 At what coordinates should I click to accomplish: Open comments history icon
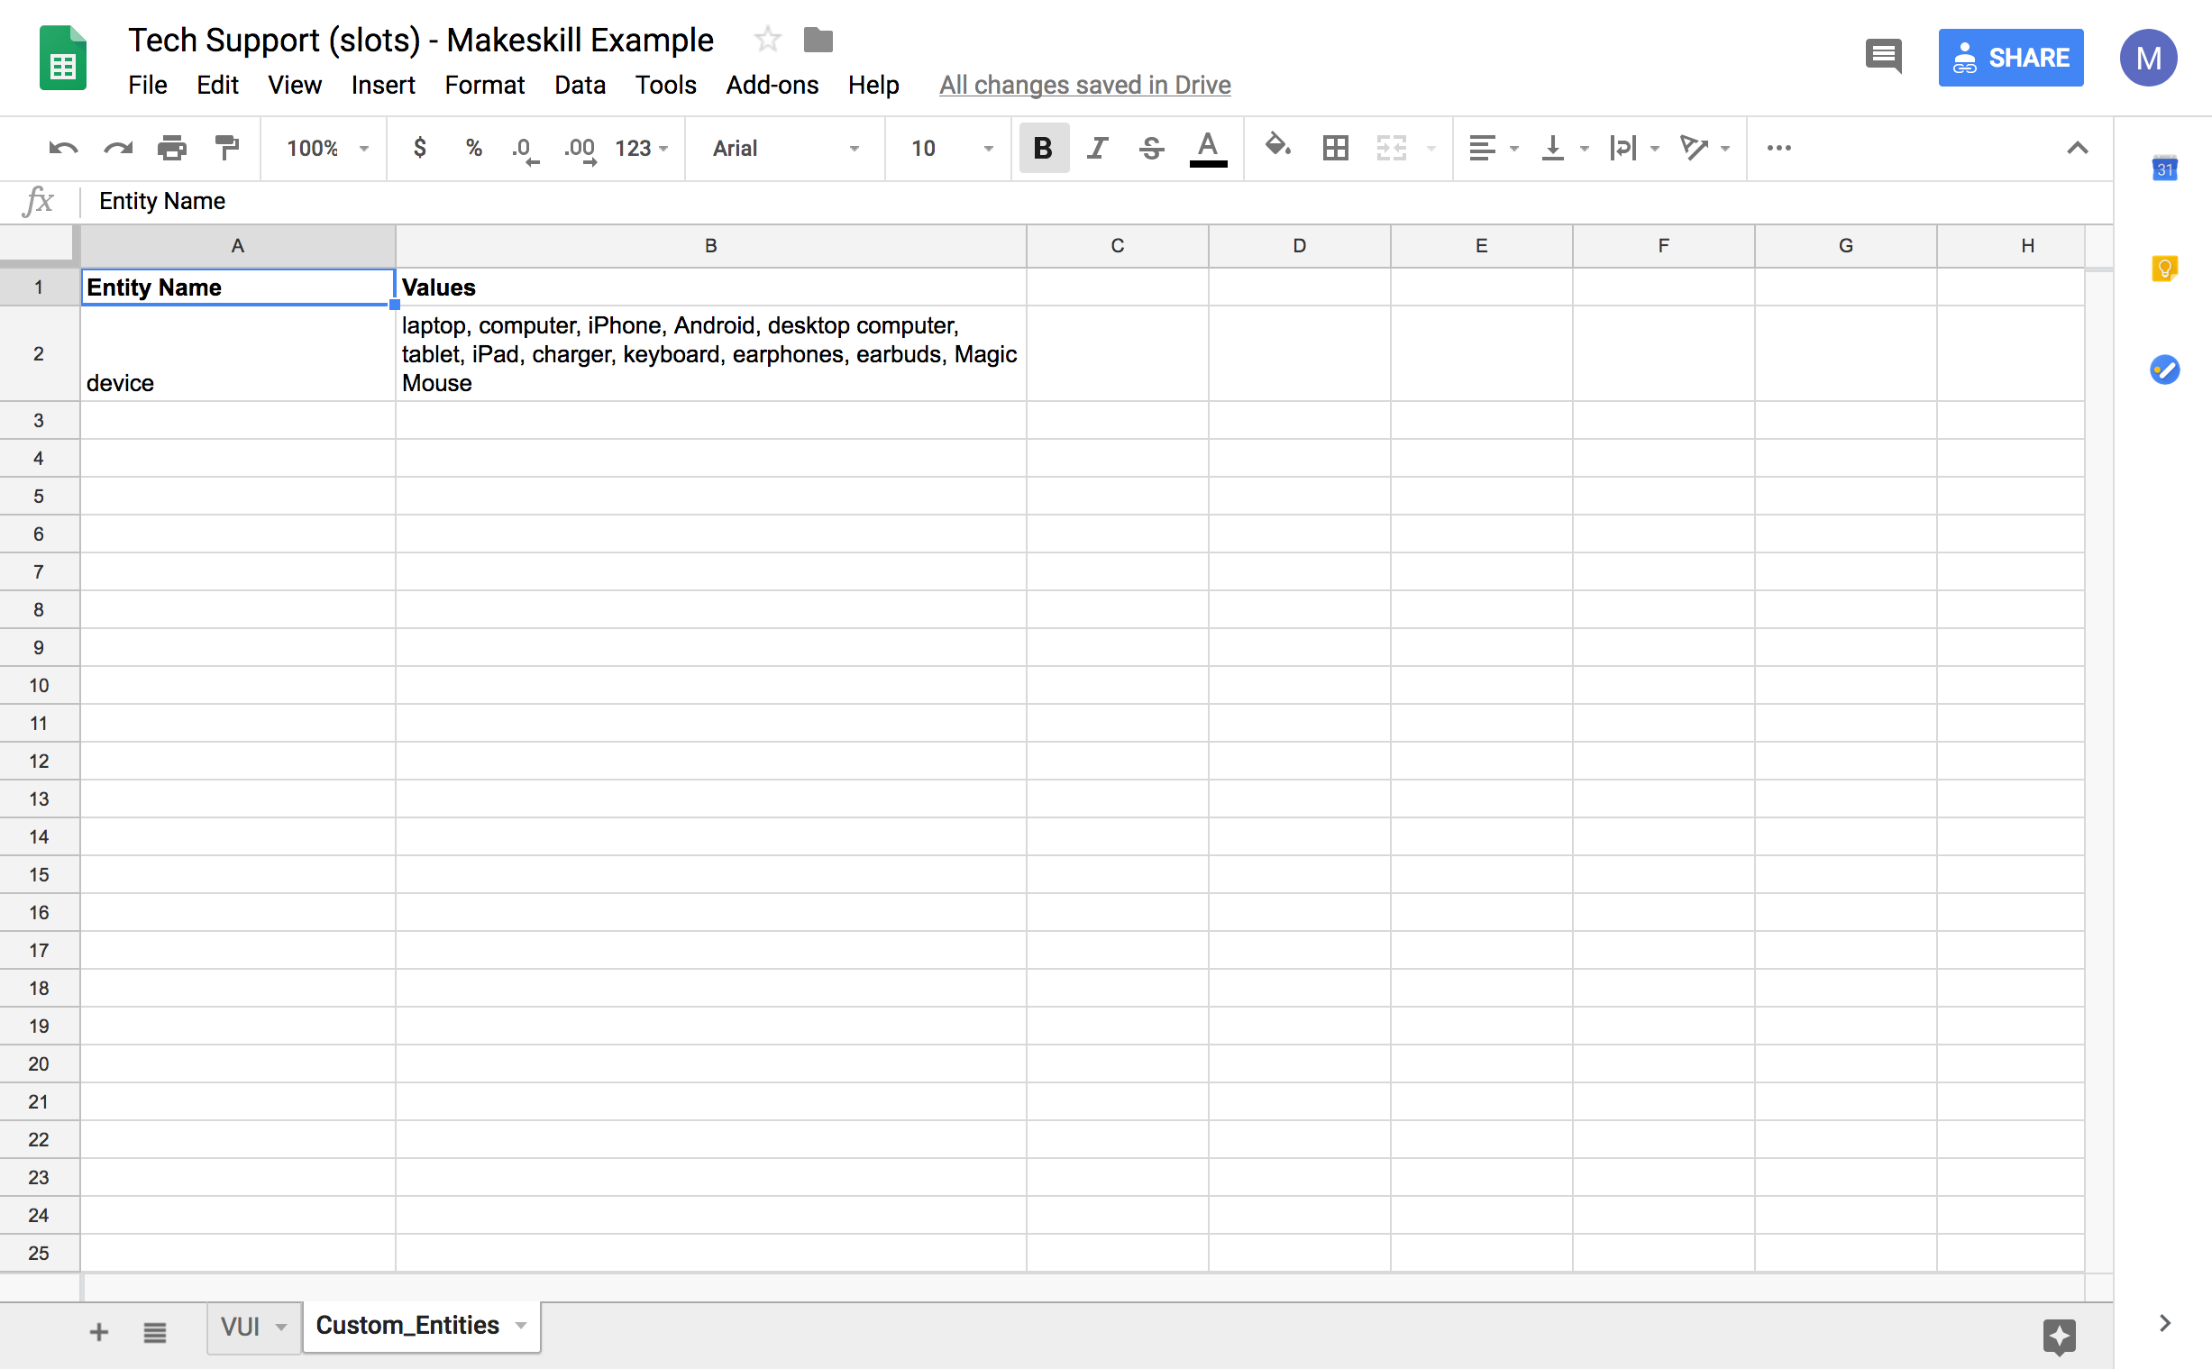point(1883,57)
